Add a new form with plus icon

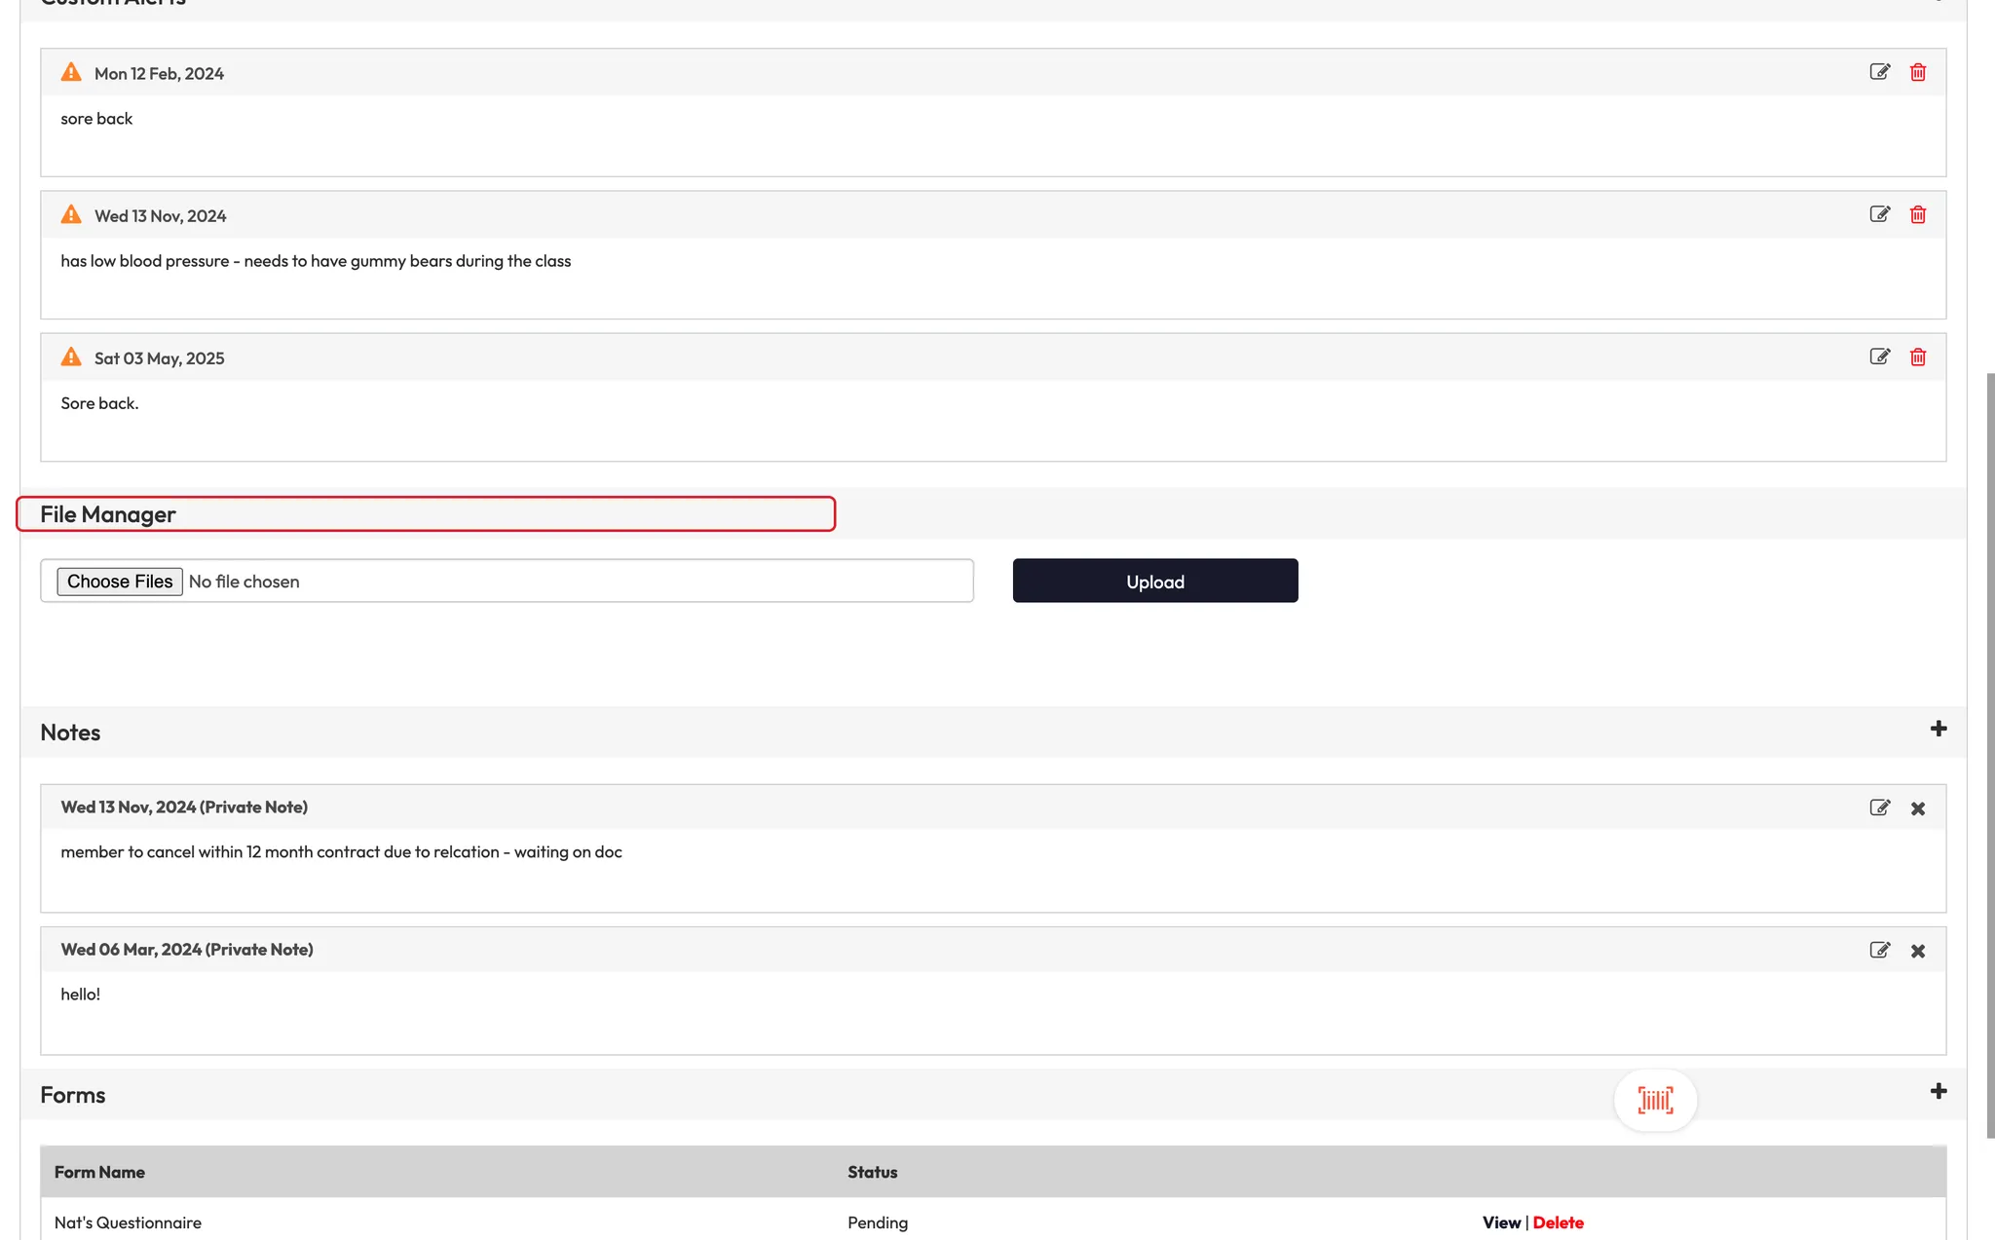coord(1938,1091)
